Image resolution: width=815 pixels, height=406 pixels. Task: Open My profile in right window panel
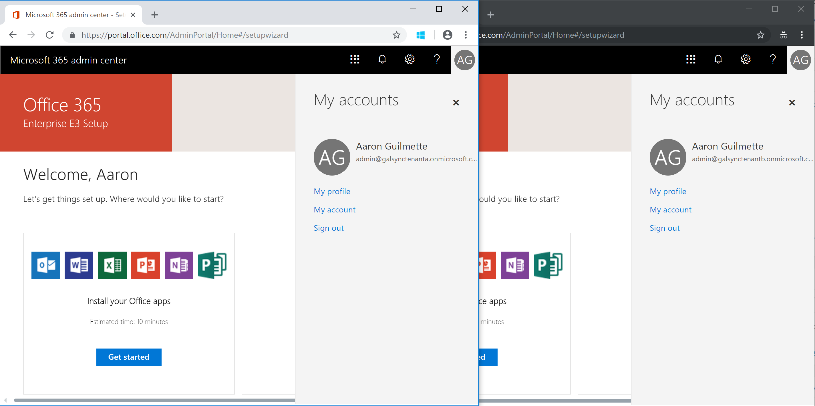coord(668,191)
